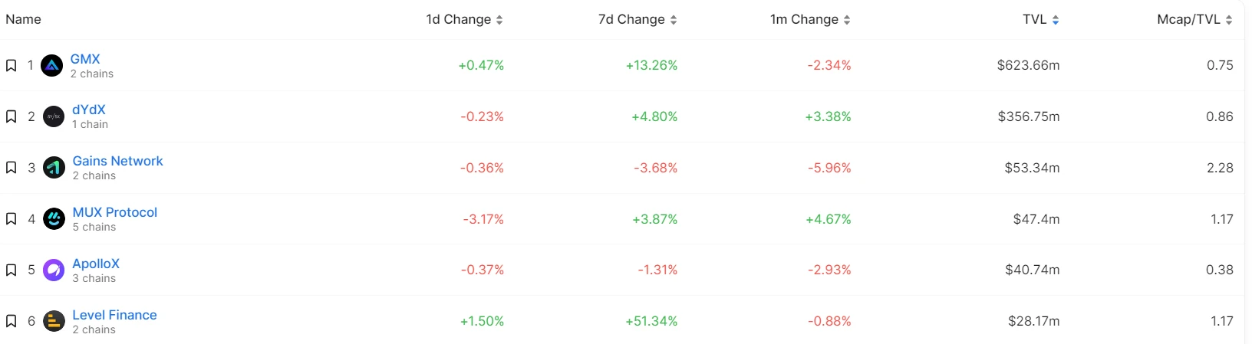This screenshot has height=344, width=1252.
Task: Click the GMX protocol logo icon
Action: [x=51, y=66]
